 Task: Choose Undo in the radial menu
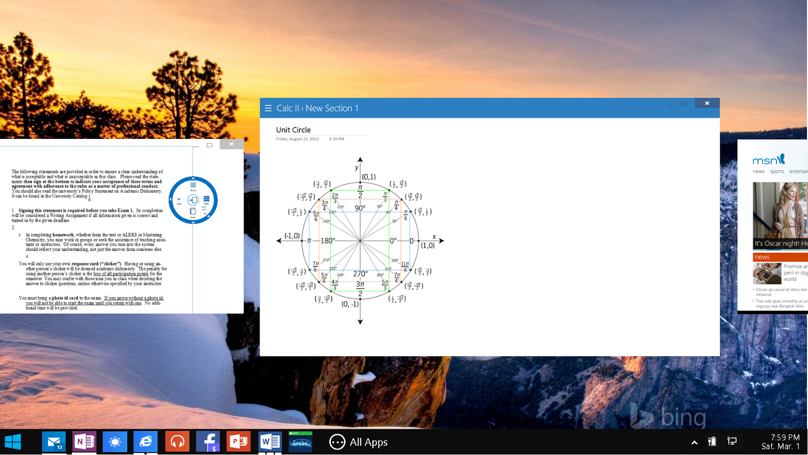point(179,201)
